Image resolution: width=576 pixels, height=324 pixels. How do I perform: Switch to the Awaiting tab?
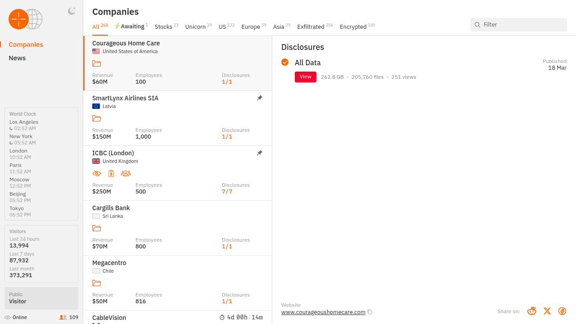pyautogui.click(x=131, y=27)
